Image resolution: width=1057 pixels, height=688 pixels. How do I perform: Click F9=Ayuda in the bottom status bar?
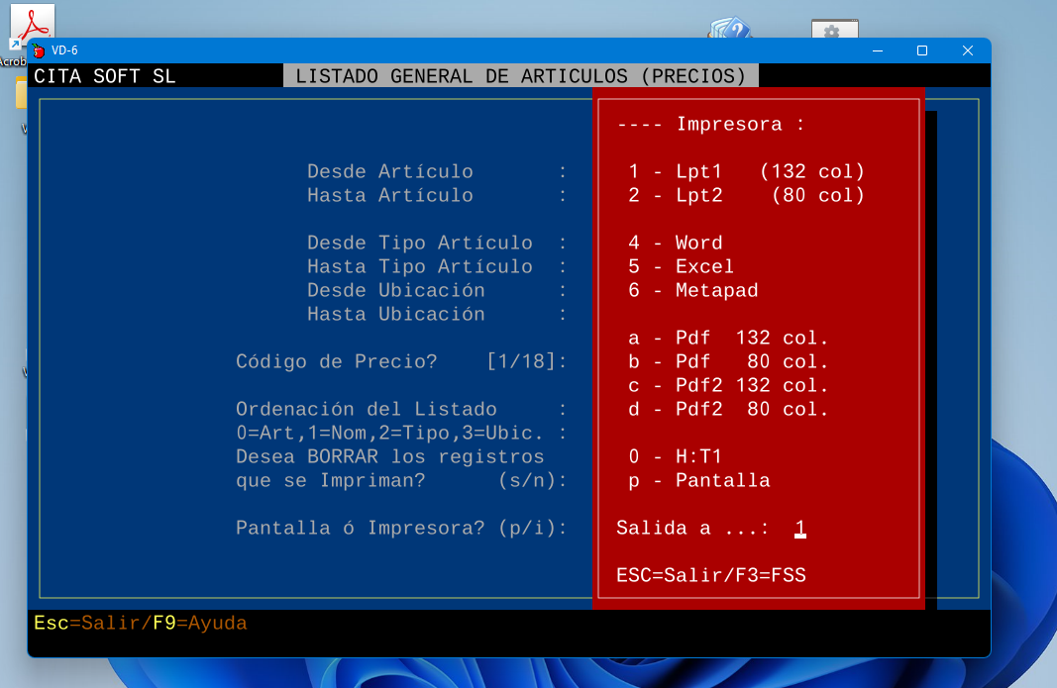[x=199, y=623]
